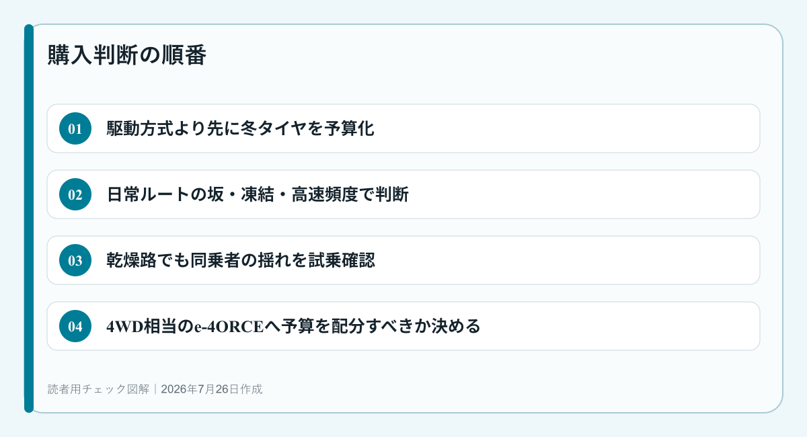The height and width of the screenshot is (437, 807).
Task: Click the footer note 読者用チェック図解
Action: point(98,389)
